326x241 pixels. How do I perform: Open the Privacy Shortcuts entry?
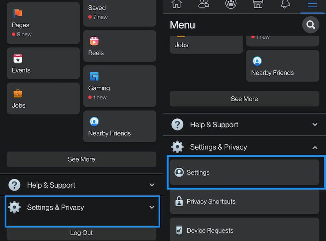244,201
